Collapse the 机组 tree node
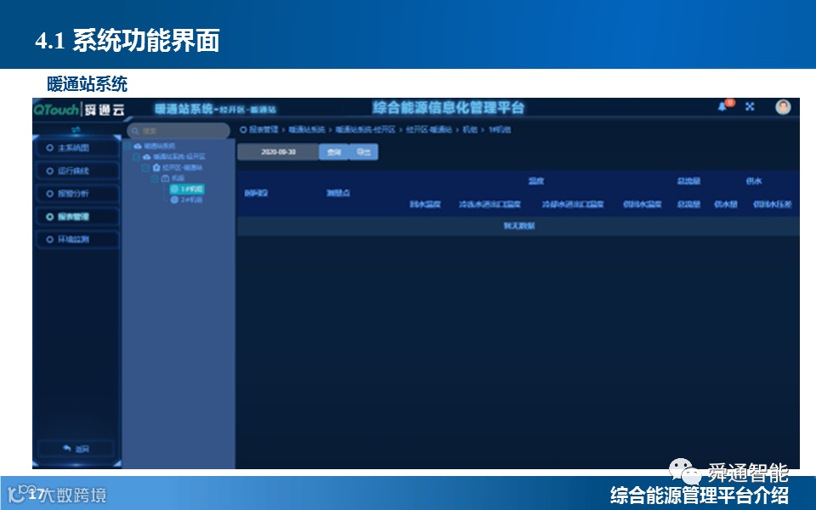This screenshot has width=816, height=510. tap(155, 178)
